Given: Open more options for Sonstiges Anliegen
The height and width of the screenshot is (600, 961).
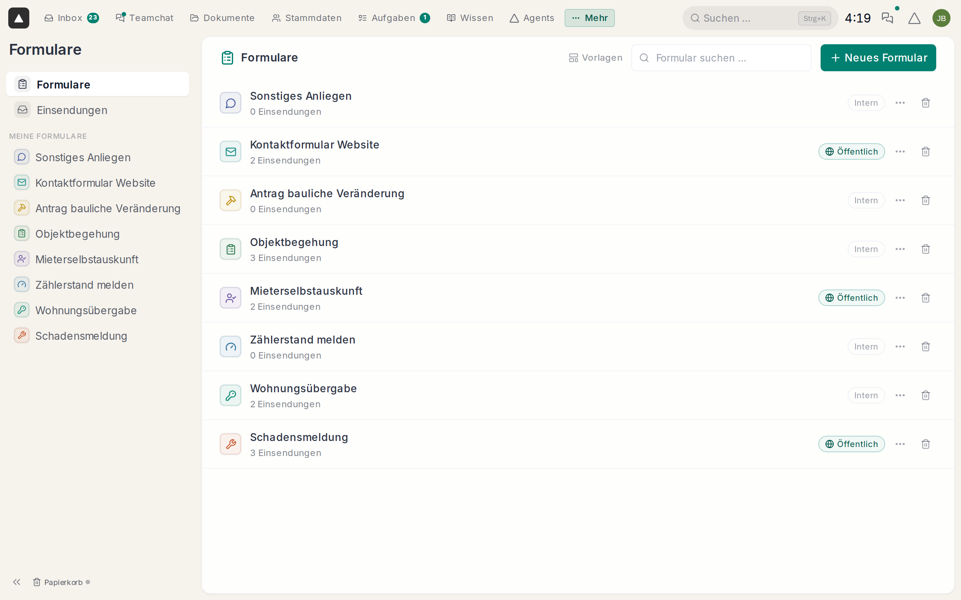Looking at the screenshot, I should [900, 103].
